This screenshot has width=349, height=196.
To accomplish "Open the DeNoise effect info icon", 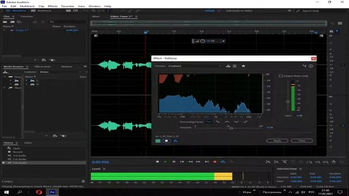I will (x=311, y=66).
